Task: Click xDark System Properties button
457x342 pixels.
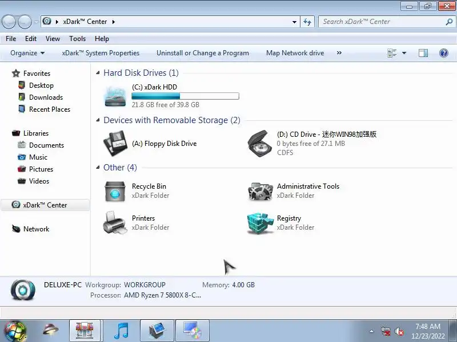Action: (x=101, y=53)
